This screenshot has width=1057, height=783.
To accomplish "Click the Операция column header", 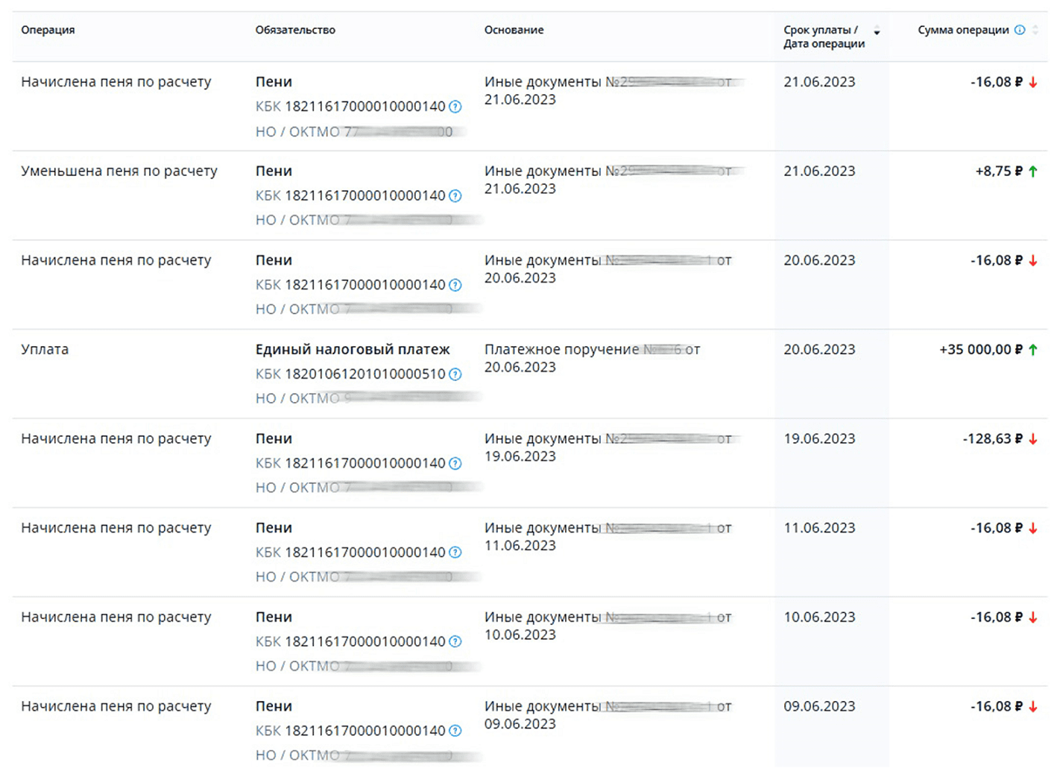I will [x=48, y=31].
